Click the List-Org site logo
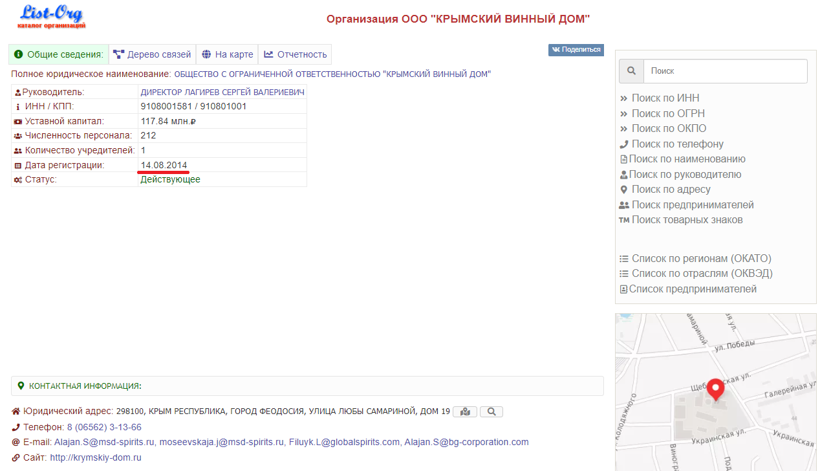Image resolution: width=831 pixels, height=471 pixels. pyautogui.click(x=52, y=17)
